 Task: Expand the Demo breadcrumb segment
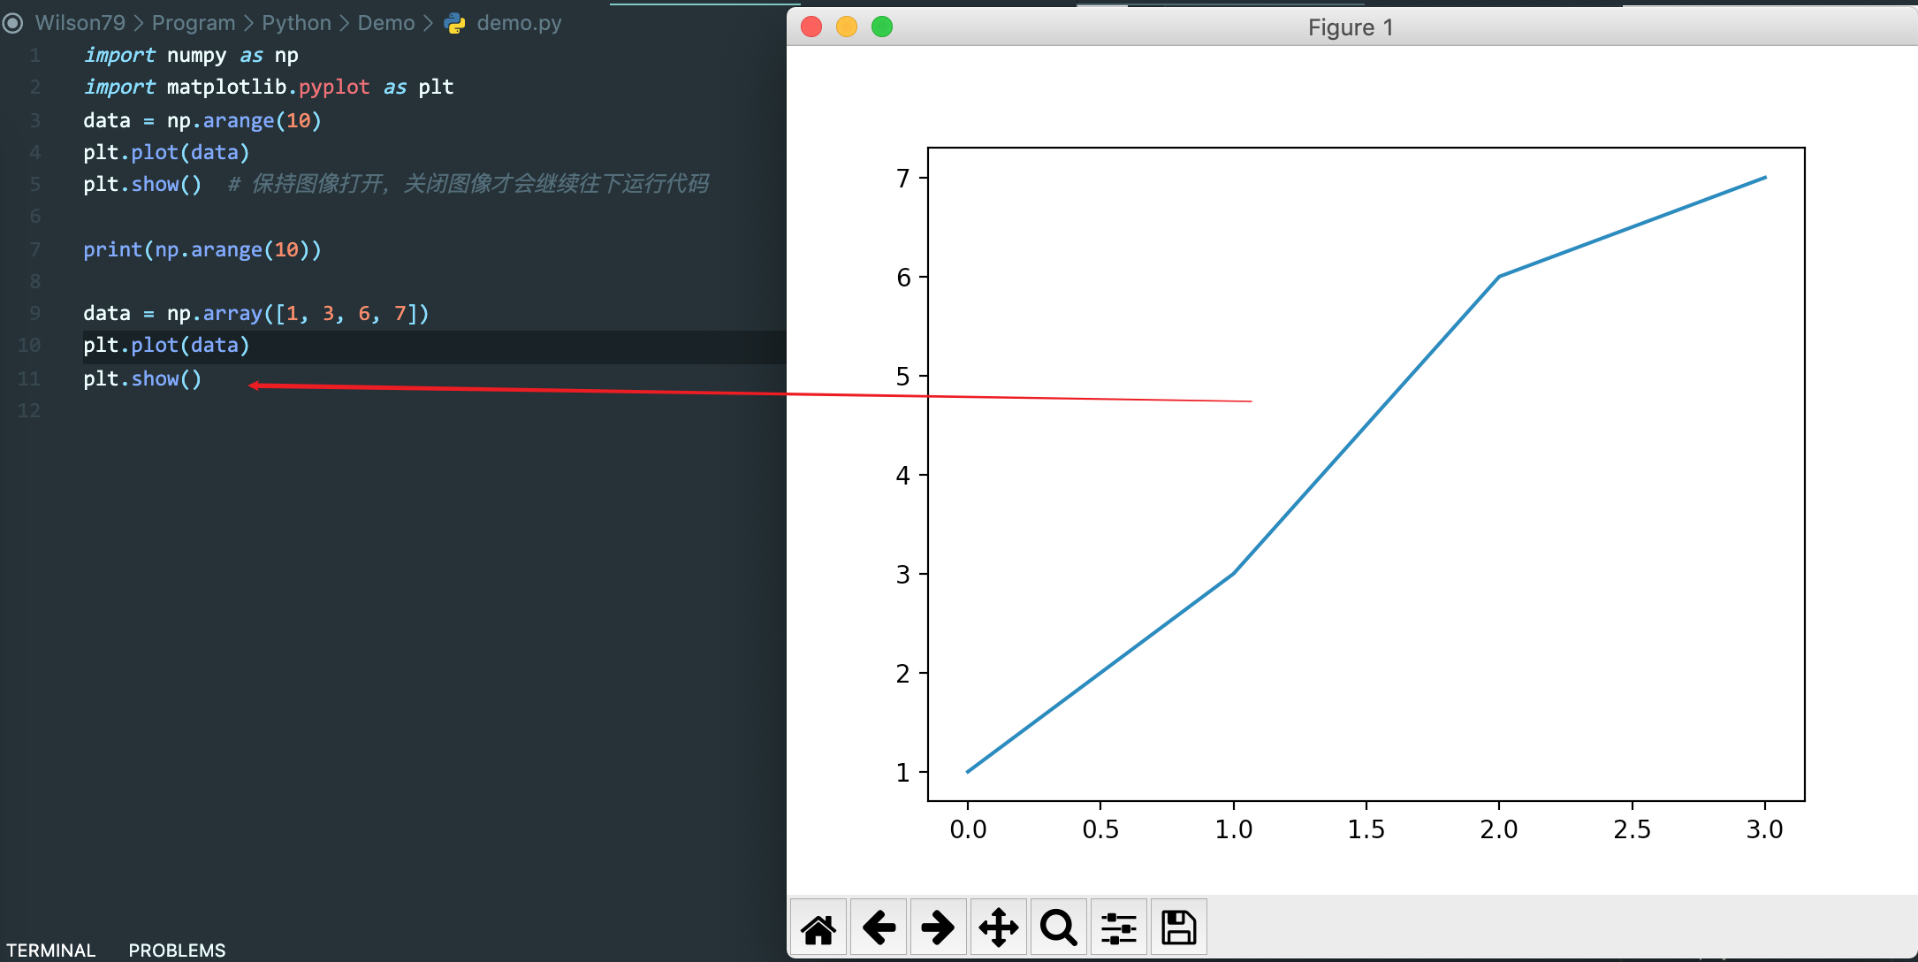pyautogui.click(x=386, y=23)
